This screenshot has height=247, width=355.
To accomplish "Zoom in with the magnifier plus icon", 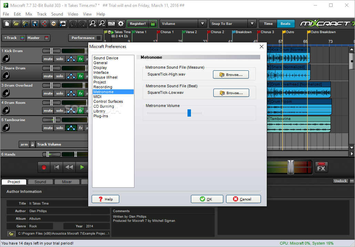I will (93, 23).
